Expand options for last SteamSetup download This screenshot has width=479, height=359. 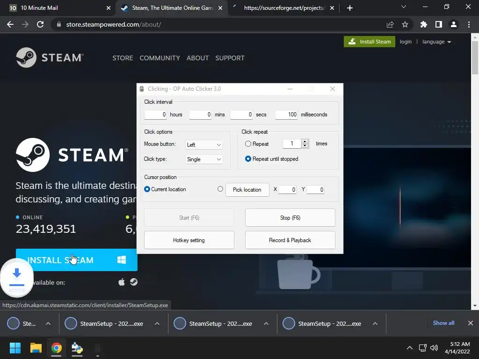pos(375,323)
